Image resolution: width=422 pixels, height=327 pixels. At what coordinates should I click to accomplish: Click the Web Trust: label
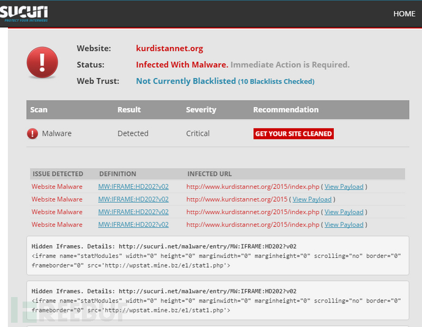tap(98, 81)
